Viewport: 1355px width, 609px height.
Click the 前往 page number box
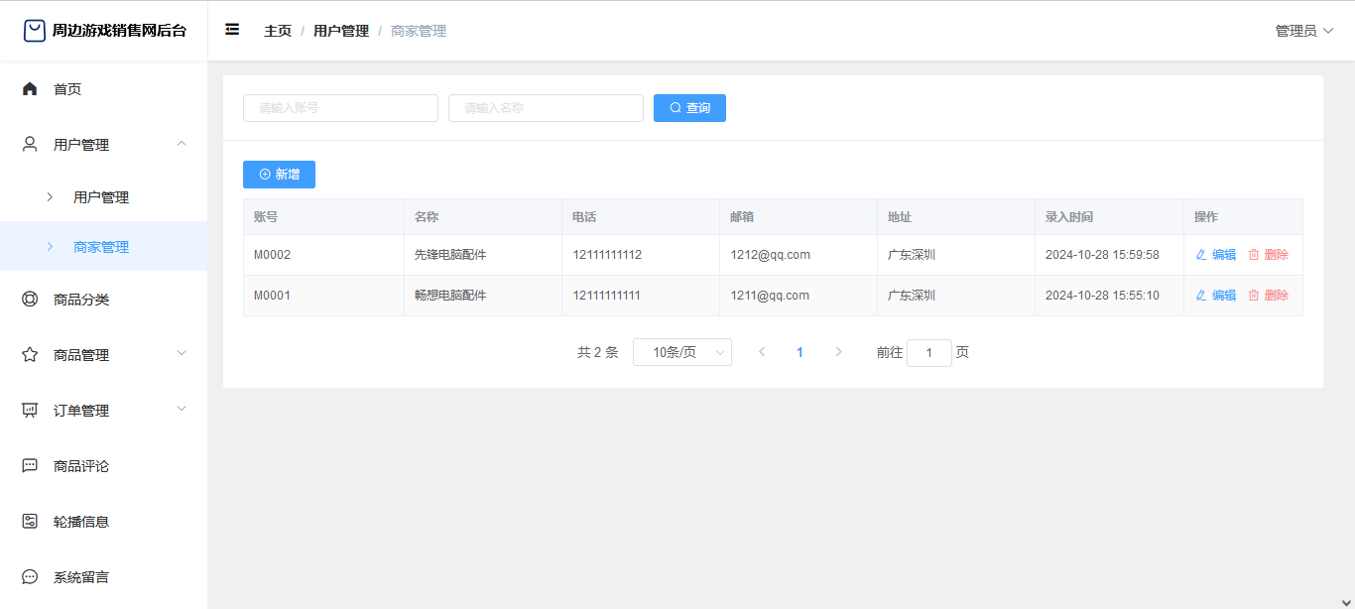pos(928,353)
